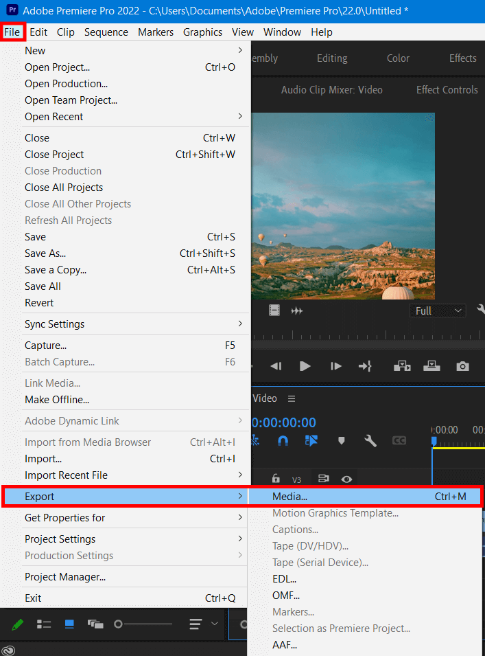Expand Get Properties for submenu
The height and width of the screenshot is (656, 485).
point(126,518)
